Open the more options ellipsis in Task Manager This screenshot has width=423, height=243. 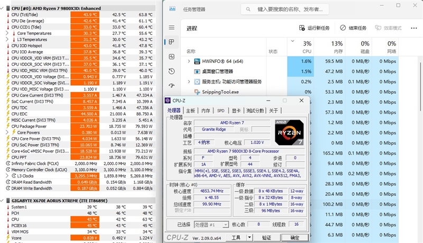point(414,28)
